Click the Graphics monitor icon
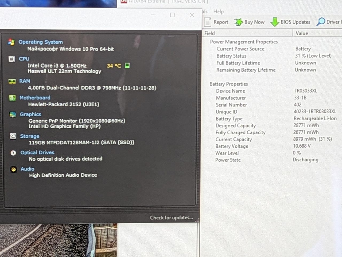Screen dimensions: 342x257 click(13, 115)
